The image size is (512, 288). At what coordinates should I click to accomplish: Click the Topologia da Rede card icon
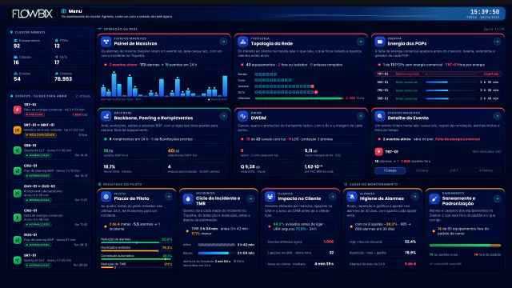click(x=242, y=42)
